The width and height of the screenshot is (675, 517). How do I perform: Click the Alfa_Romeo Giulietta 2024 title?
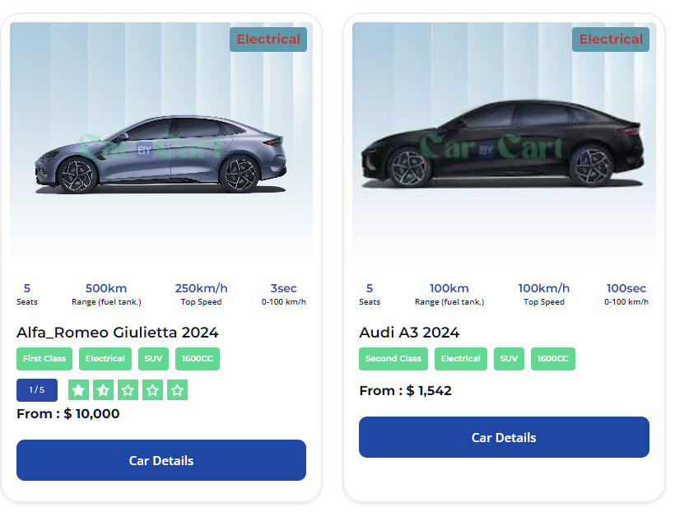click(118, 333)
